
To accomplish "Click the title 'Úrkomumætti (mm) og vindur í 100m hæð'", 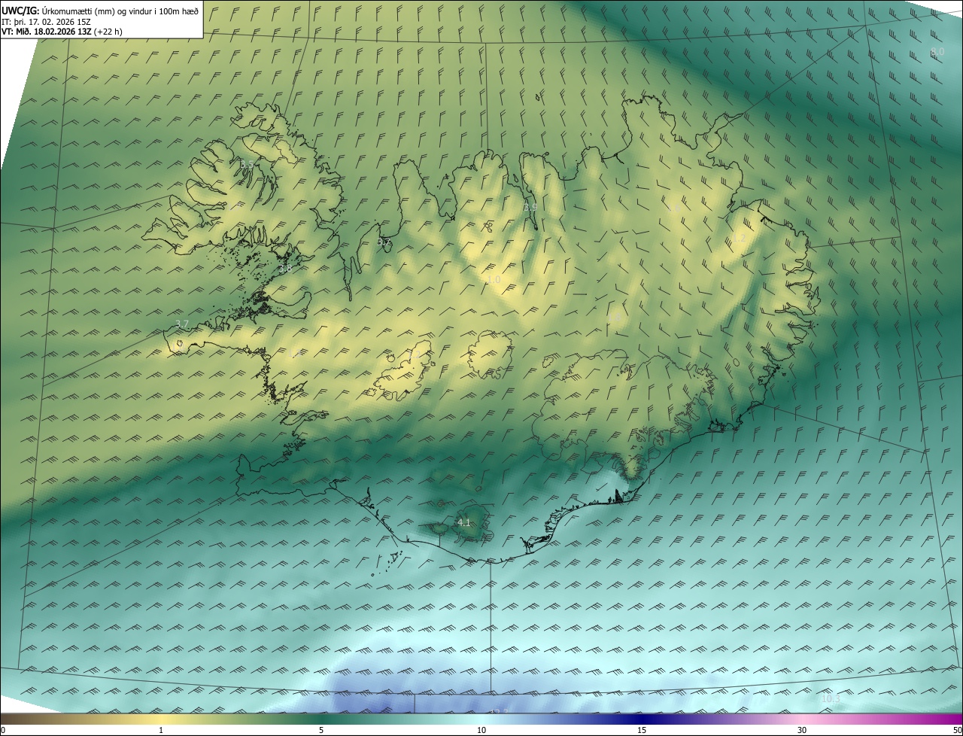I will pyautogui.click(x=121, y=11).
